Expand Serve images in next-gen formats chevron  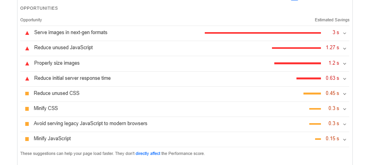click(x=345, y=33)
